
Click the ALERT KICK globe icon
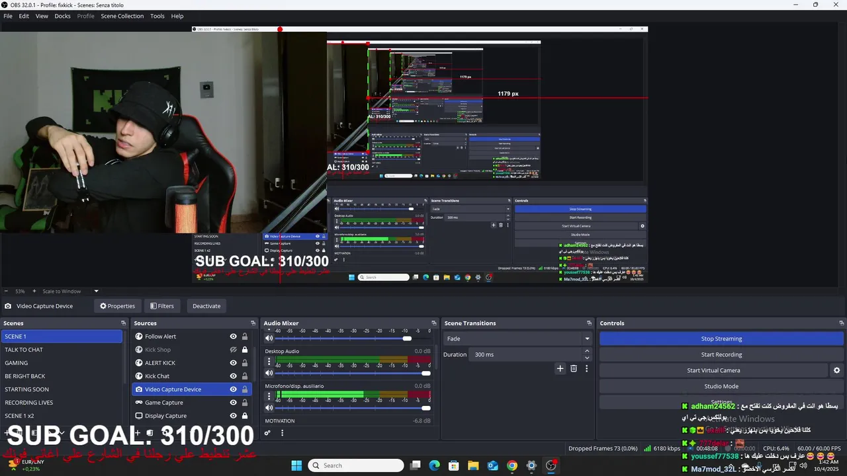tap(139, 363)
